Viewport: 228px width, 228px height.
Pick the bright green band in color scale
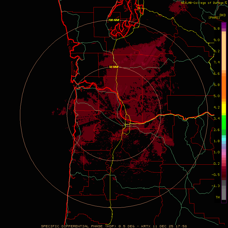point(224,122)
